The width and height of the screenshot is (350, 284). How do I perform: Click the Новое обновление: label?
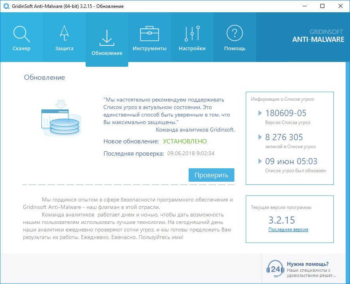tap(131, 141)
